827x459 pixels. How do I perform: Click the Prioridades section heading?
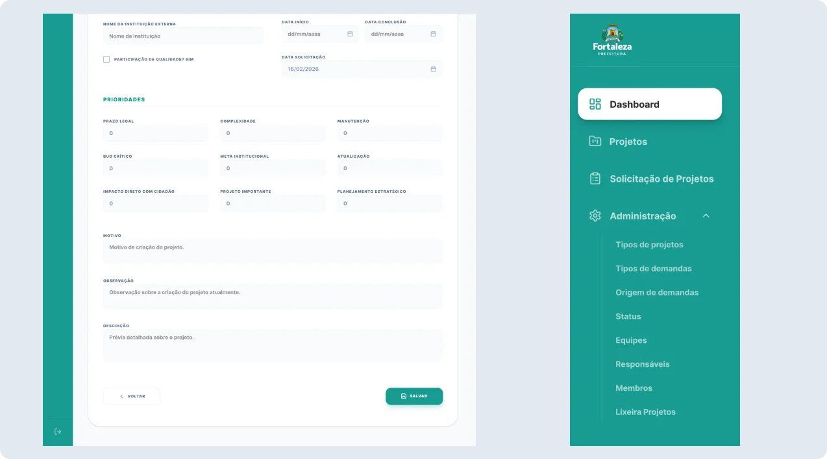(124, 99)
